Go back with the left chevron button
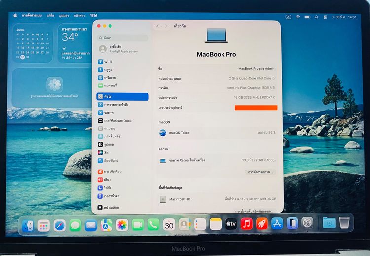 158,26
